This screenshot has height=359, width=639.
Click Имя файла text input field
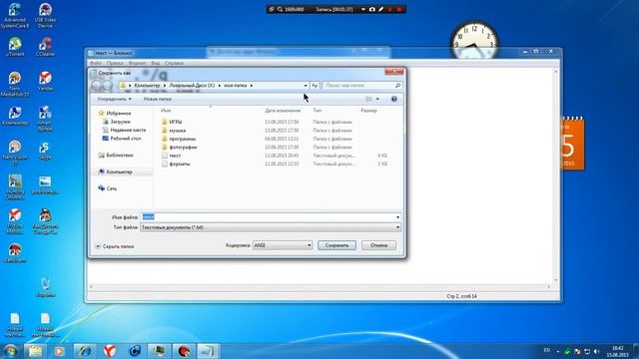click(268, 217)
